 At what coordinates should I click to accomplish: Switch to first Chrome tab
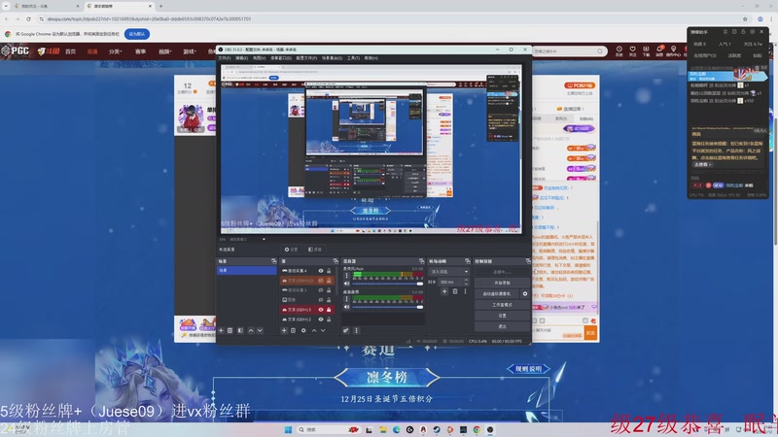45,6
